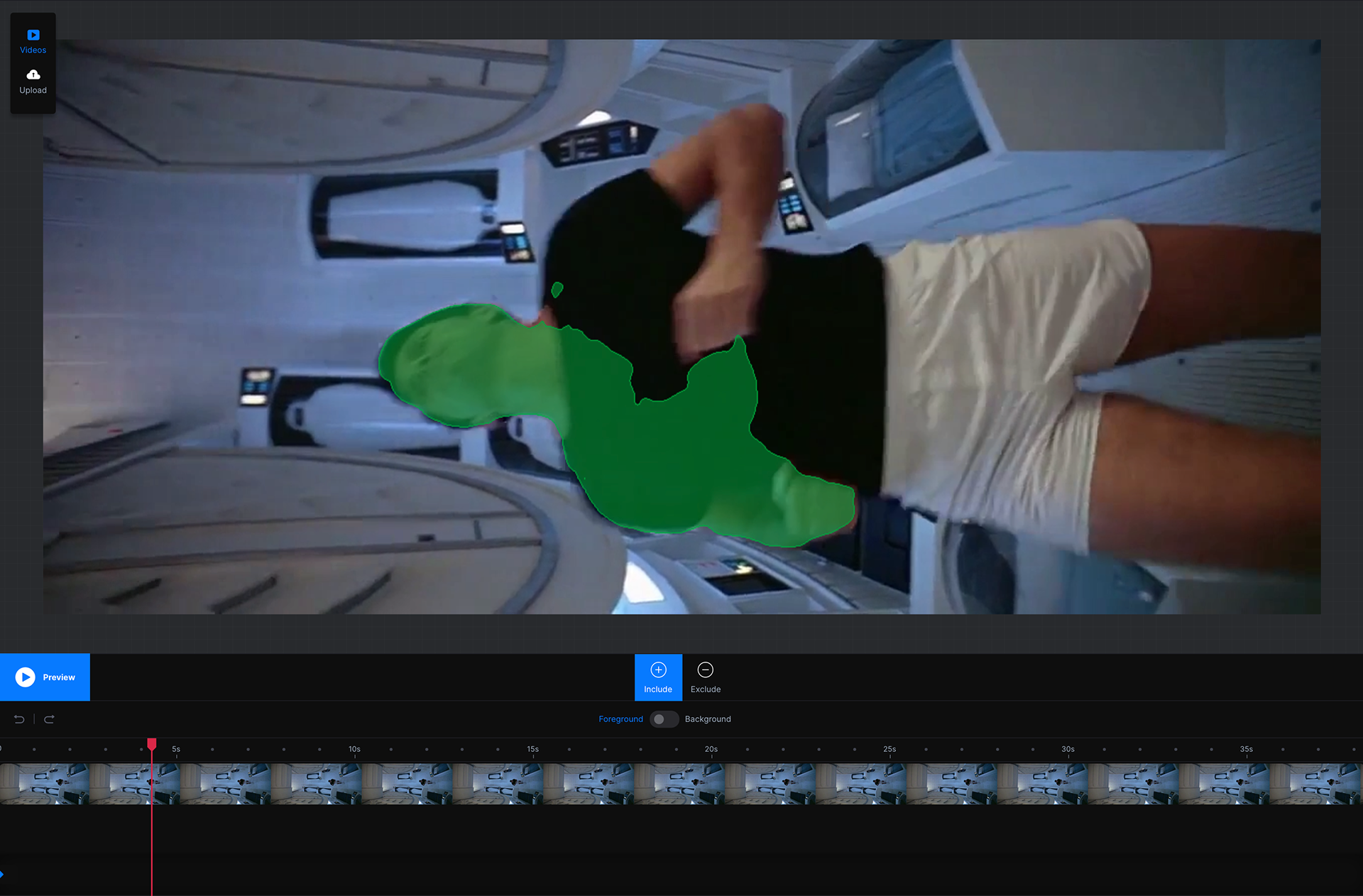Image resolution: width=1363 pixels, height=896 pixels.
Task: Jump to the 25s mark on timeline
Action: (x=889, y=749)
